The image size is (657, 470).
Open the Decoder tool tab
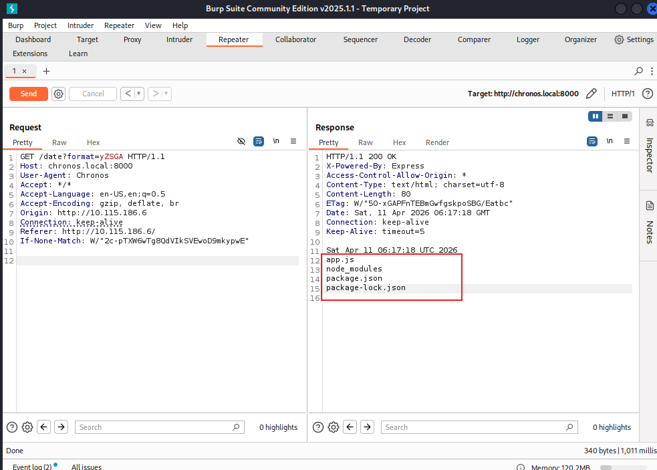417,39
